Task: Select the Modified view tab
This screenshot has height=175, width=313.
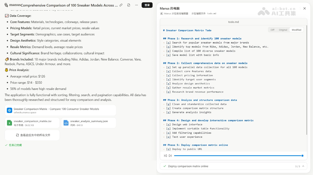Action: tap(296, 30)
